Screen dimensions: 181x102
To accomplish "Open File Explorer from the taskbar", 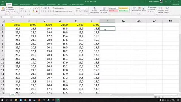I will 16,100.
